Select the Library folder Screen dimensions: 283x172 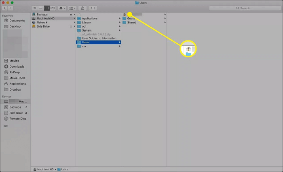tap(86, 23)
